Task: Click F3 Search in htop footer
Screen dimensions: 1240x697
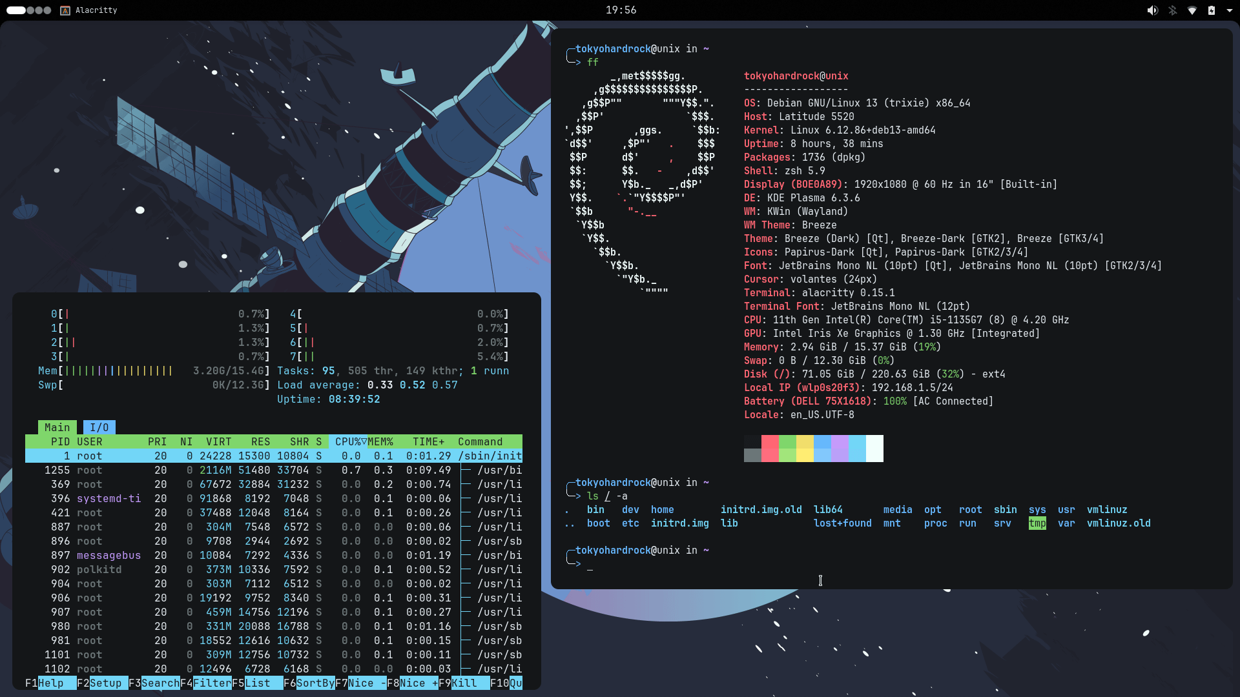Action: (x=154, y=683)
